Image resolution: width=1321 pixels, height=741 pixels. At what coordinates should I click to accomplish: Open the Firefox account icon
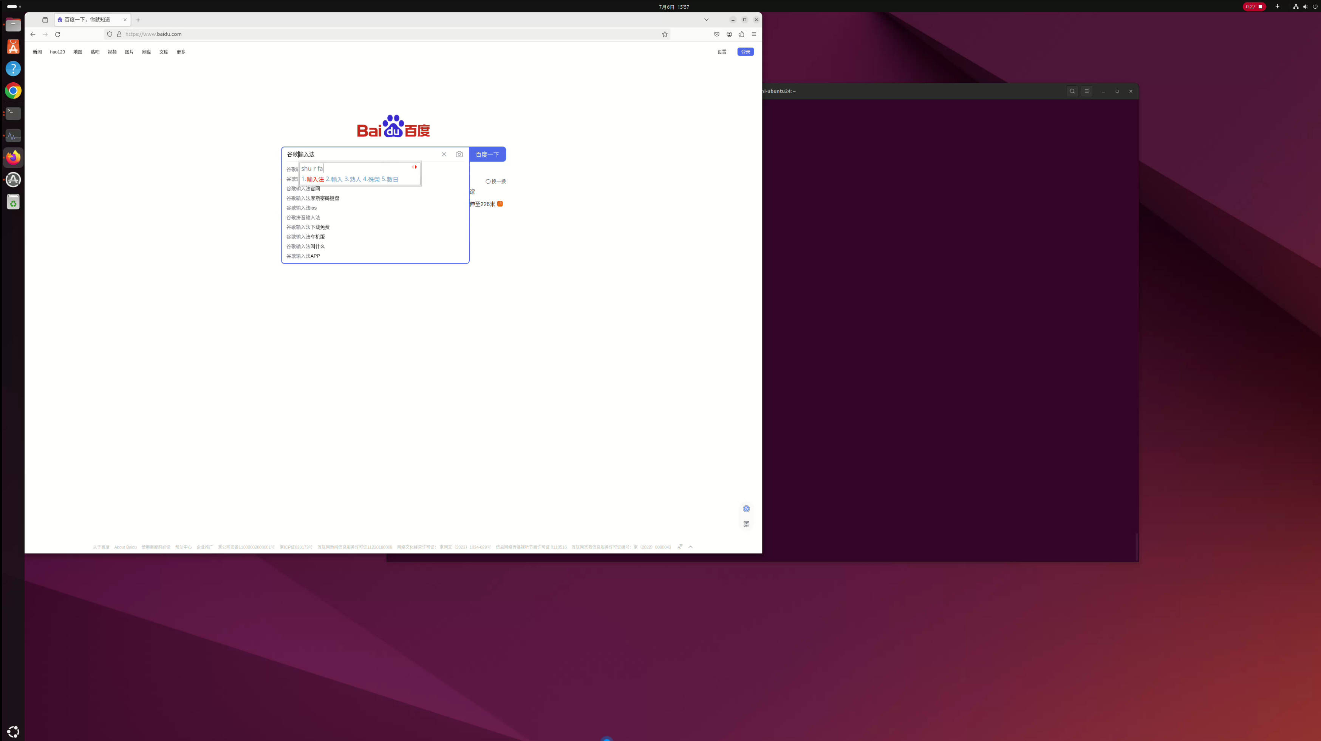coord(729,34)
